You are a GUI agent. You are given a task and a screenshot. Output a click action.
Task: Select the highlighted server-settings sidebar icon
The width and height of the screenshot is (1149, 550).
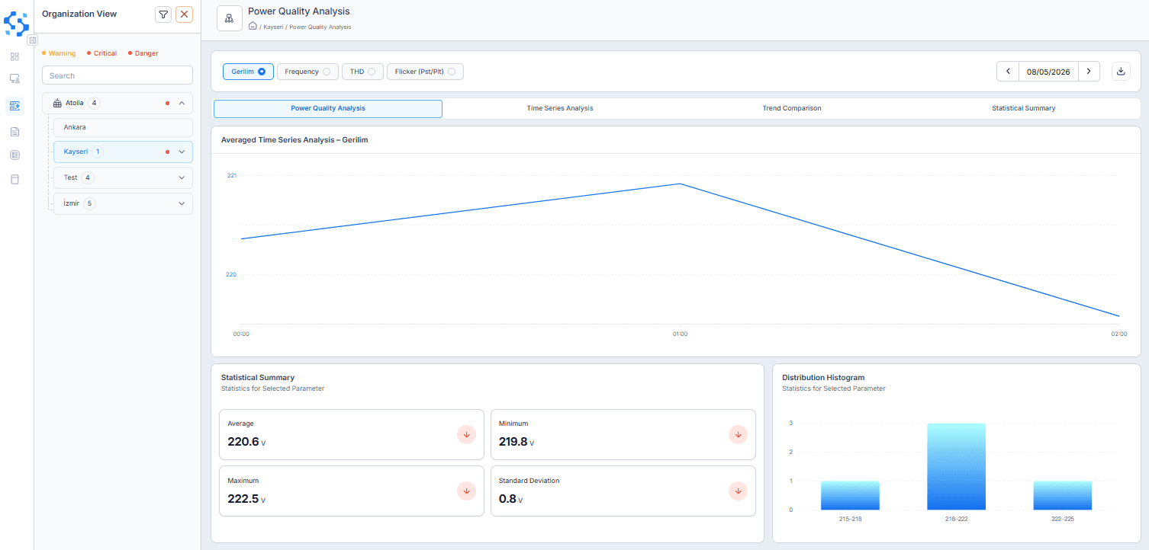[x=14, y=106]
